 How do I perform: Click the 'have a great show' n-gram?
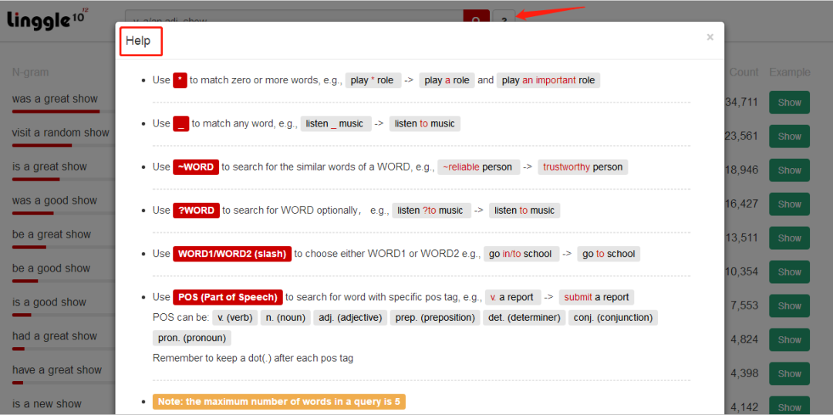tap(56, 369)
